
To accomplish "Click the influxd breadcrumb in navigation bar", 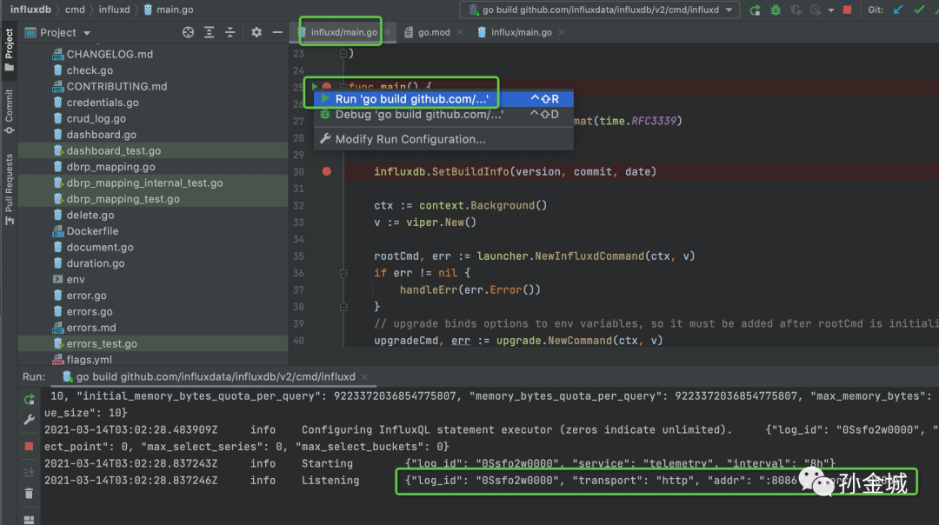I will point(112,10).
